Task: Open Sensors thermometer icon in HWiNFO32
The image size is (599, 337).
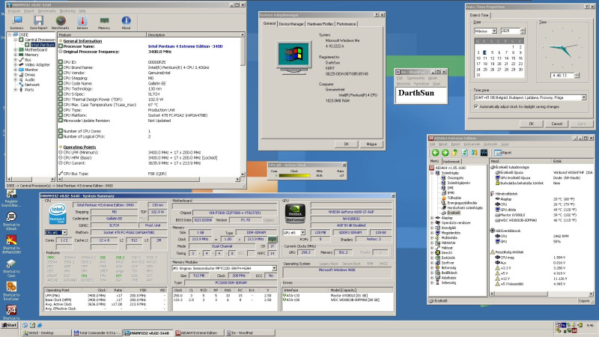Action: pos(82,22)
